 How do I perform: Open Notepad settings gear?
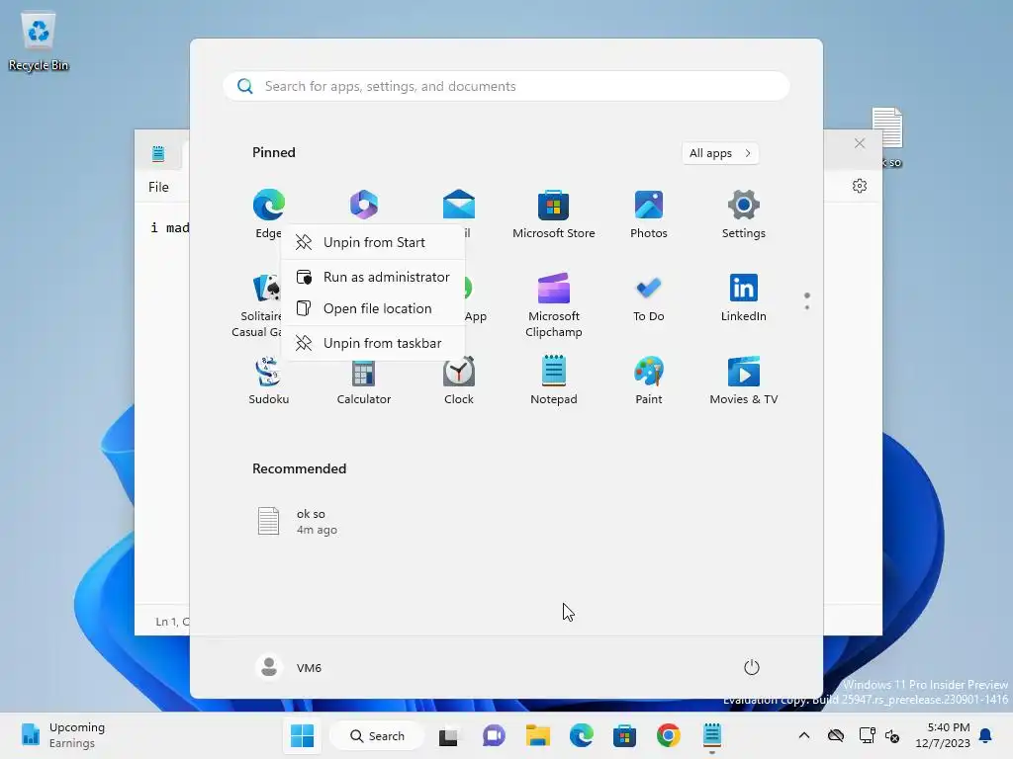coord(860,186)
